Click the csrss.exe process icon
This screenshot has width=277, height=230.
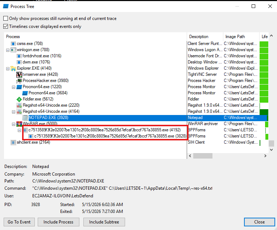tap(13, 44)
